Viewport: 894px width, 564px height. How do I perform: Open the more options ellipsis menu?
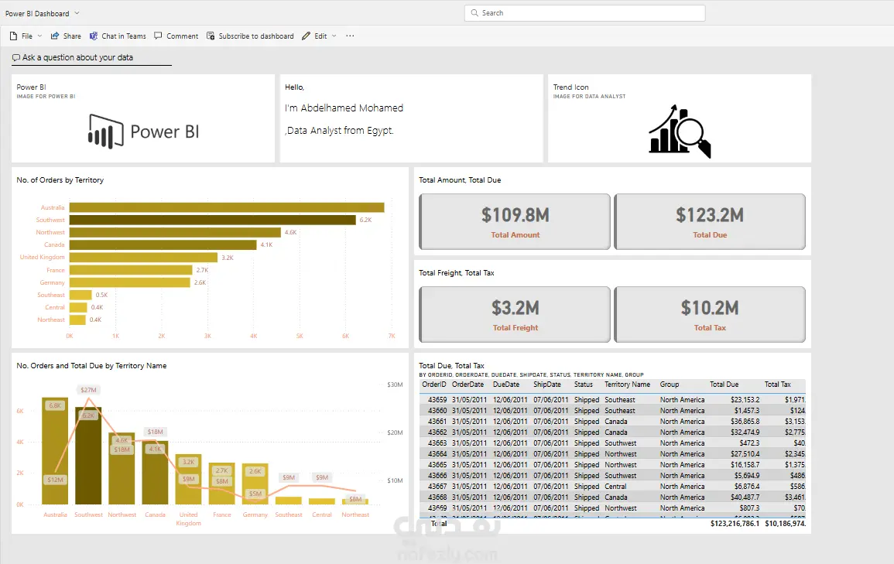[x=350, y=36]
